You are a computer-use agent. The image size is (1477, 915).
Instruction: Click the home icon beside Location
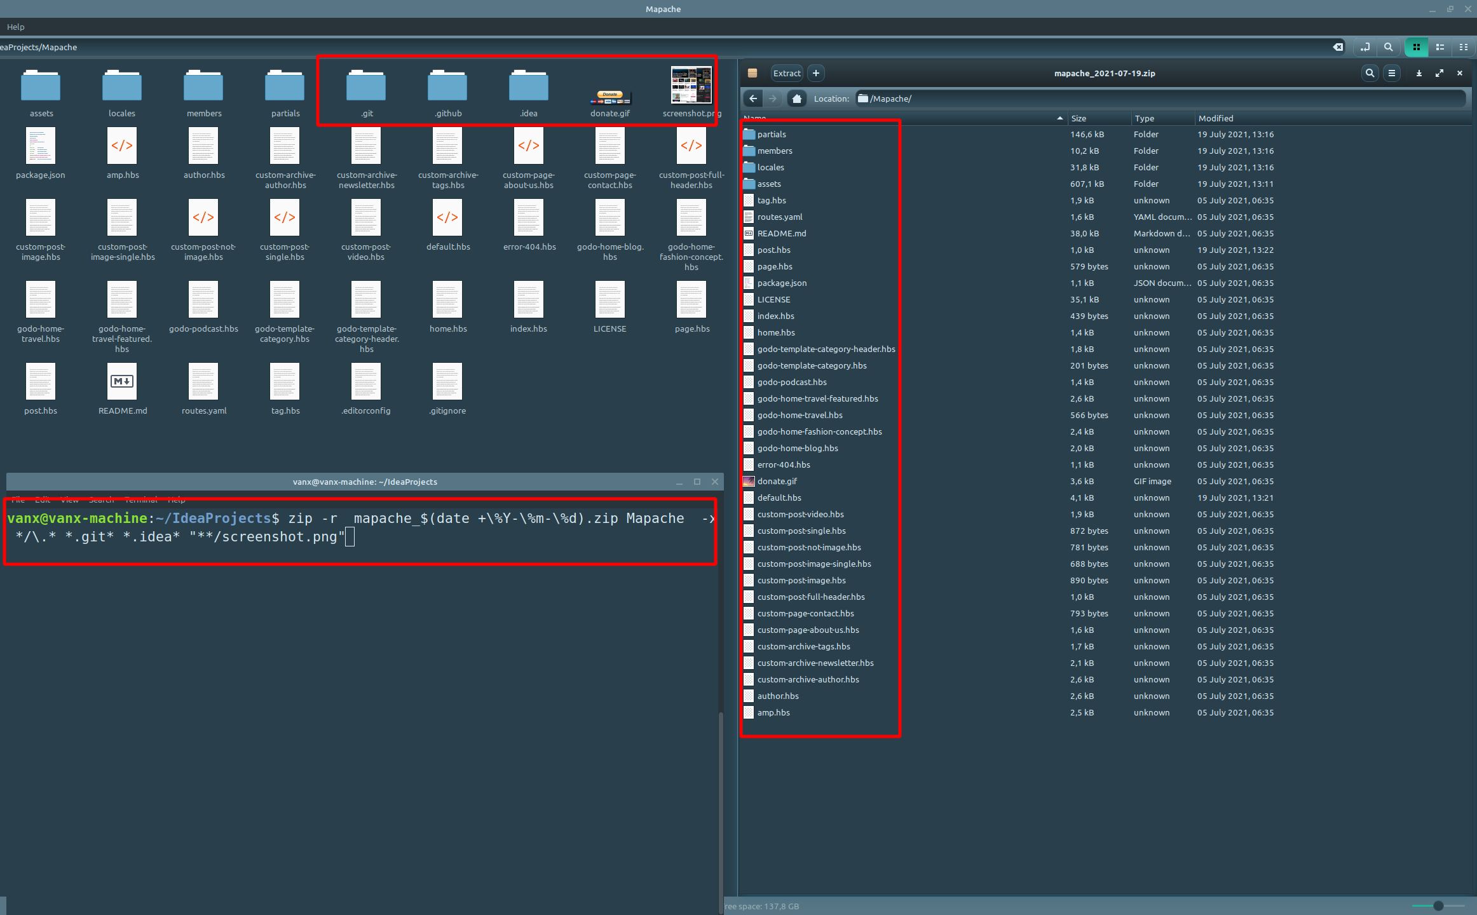coord(797,98)
